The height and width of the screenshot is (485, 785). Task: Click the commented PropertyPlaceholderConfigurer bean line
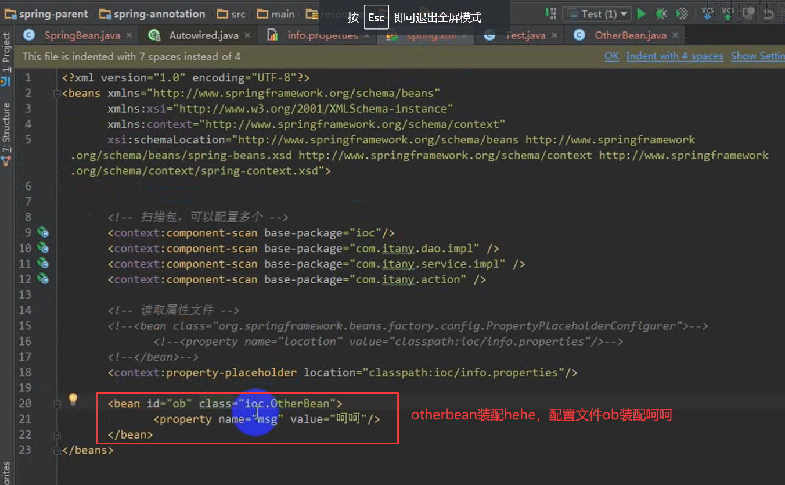click(x=408, y=326)
